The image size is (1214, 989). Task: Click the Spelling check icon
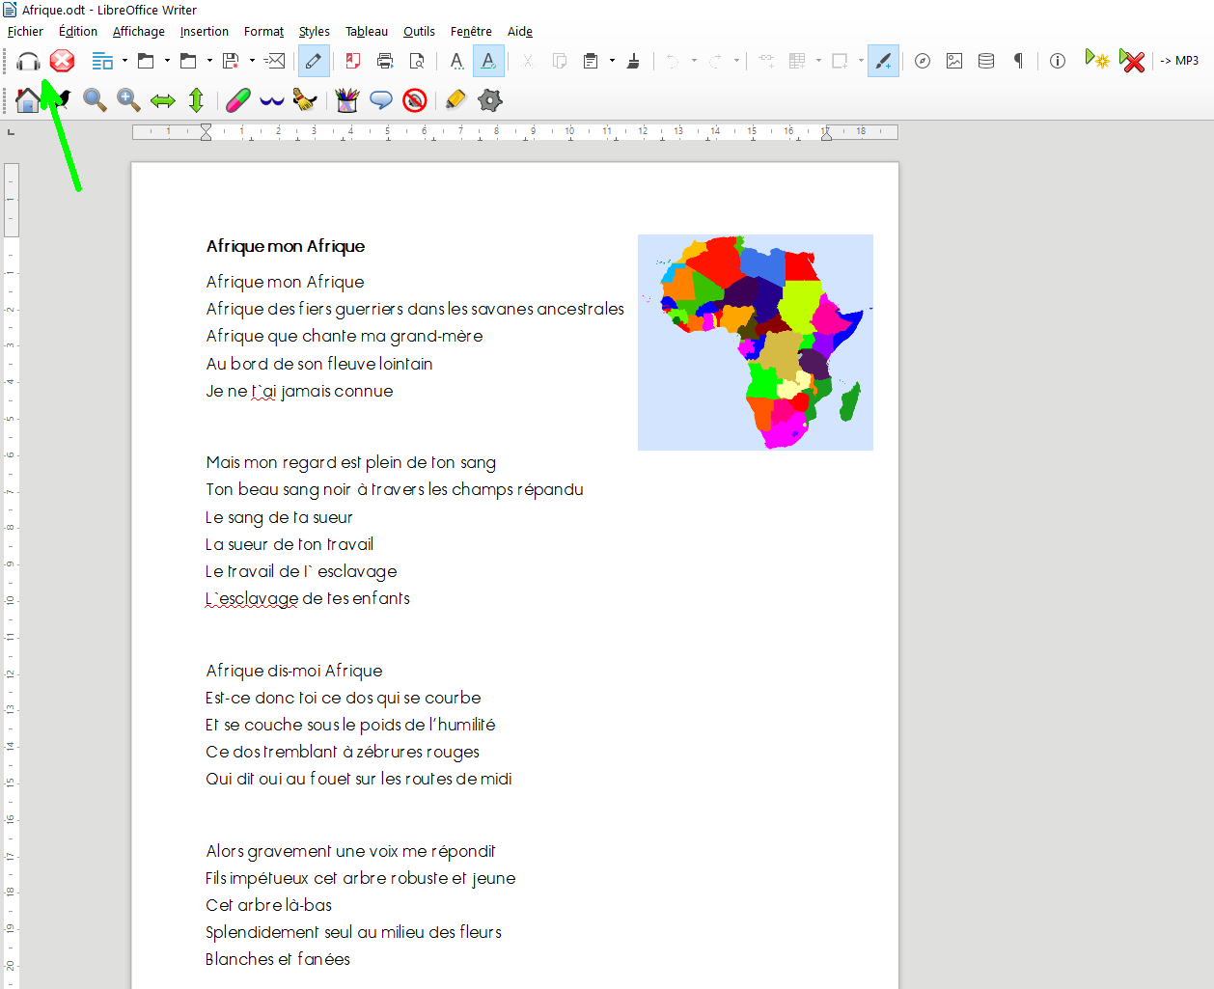click(x=456, y=61)
